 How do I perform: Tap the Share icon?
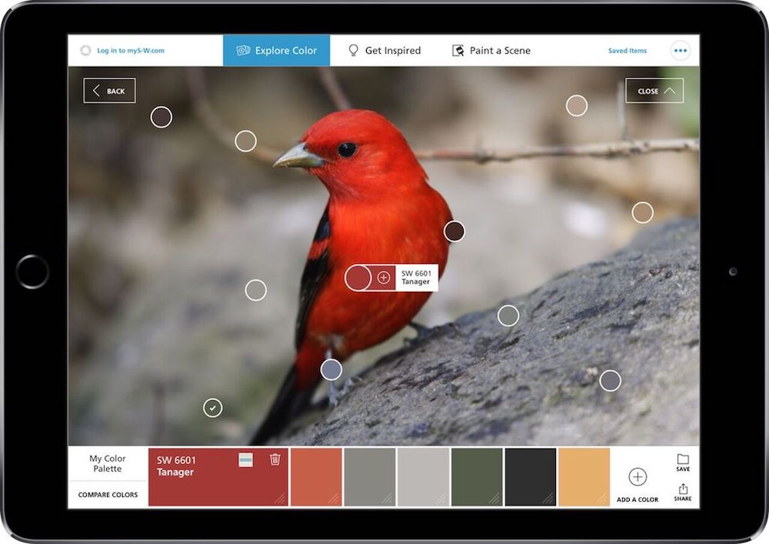683,490
